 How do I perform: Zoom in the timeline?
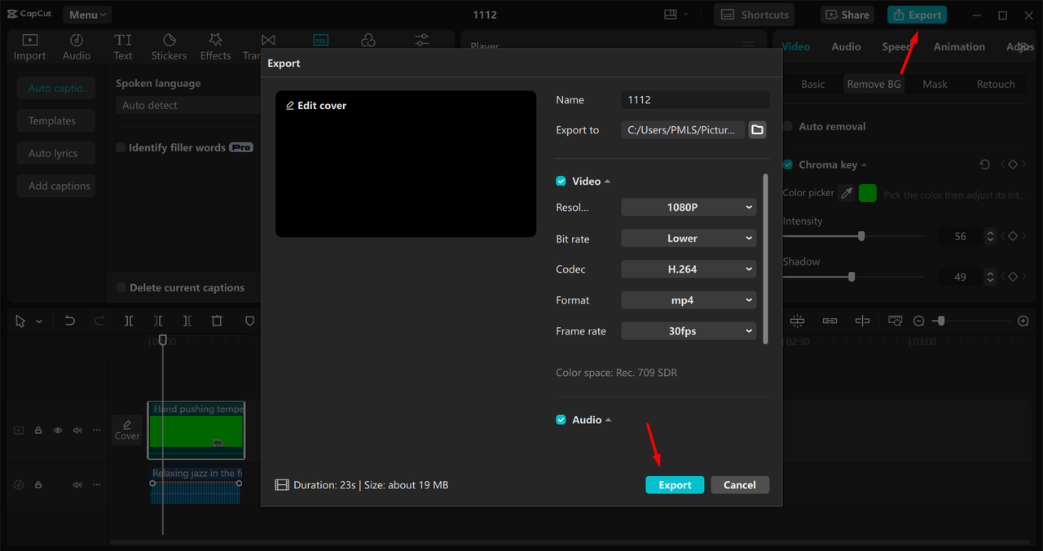coord(1023,321)
